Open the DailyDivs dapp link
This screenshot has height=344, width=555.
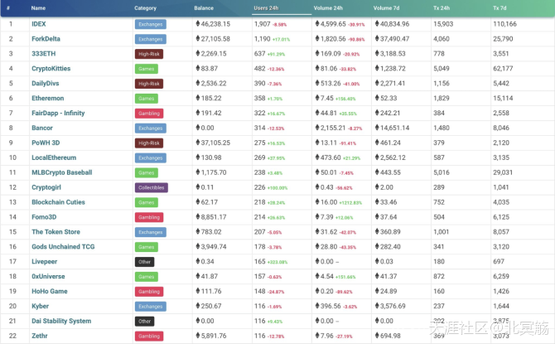[46, 84]
